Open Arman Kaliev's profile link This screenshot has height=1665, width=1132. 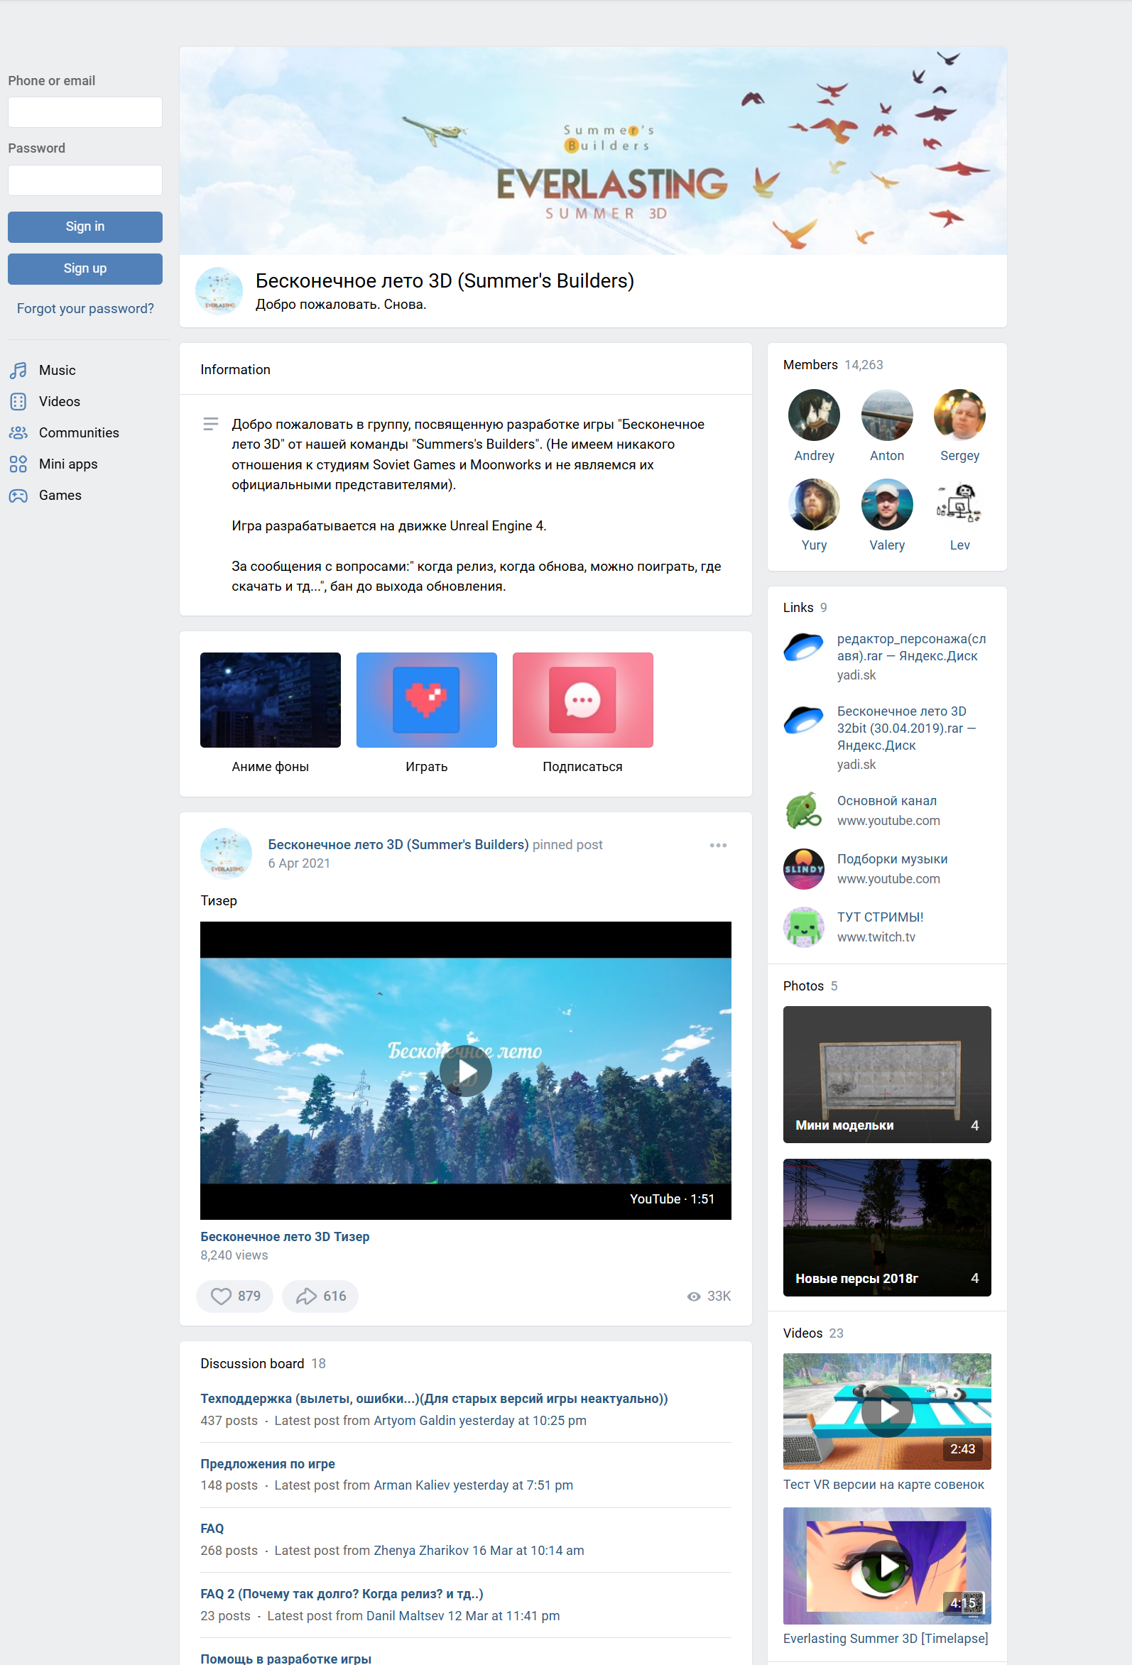(x=412, y=1485)
